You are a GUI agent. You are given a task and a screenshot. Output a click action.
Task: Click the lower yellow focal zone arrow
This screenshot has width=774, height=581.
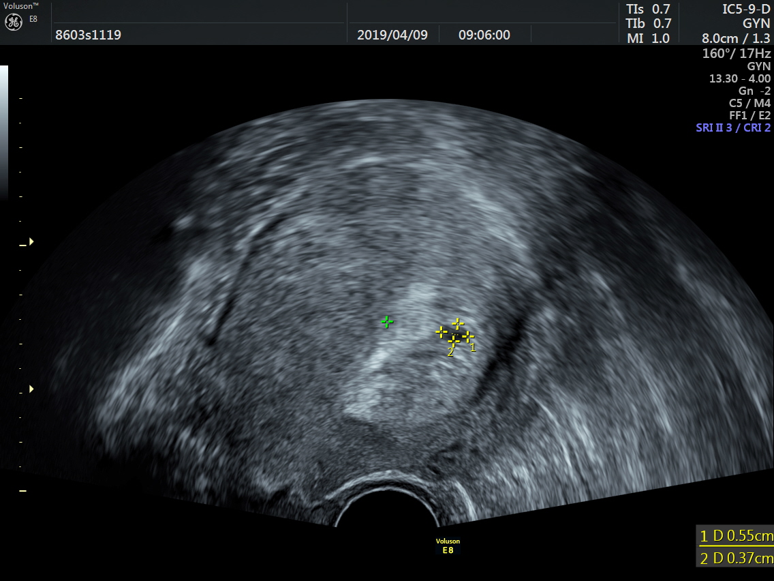click(x=31, y=389)
